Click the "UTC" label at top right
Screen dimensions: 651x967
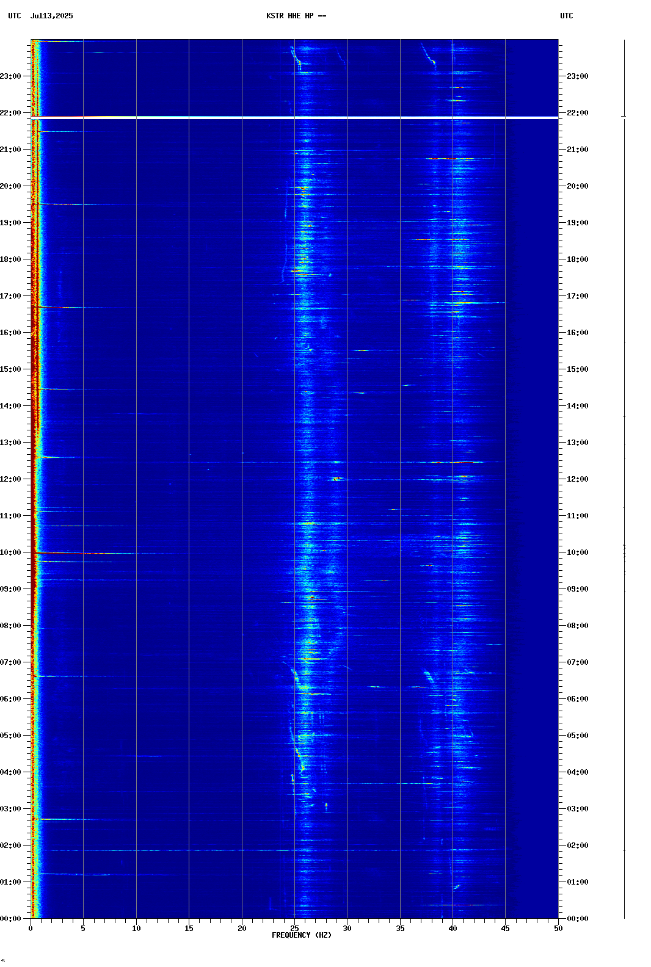pos(567,16)
